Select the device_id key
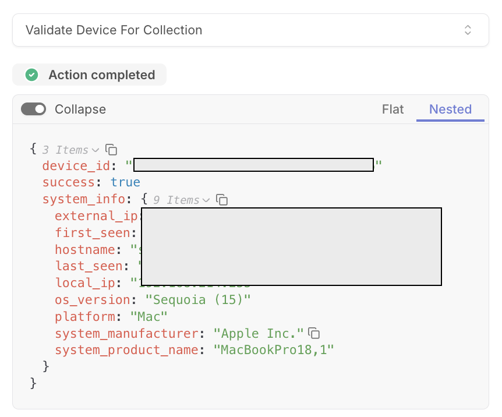Screen dimensions: 502x417 [76, 166]
